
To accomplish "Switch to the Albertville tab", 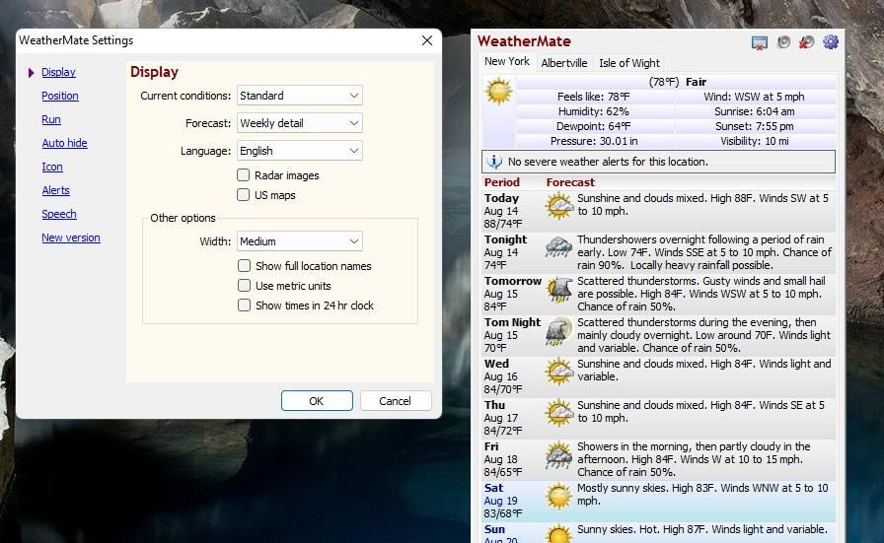I will (563, 63).
